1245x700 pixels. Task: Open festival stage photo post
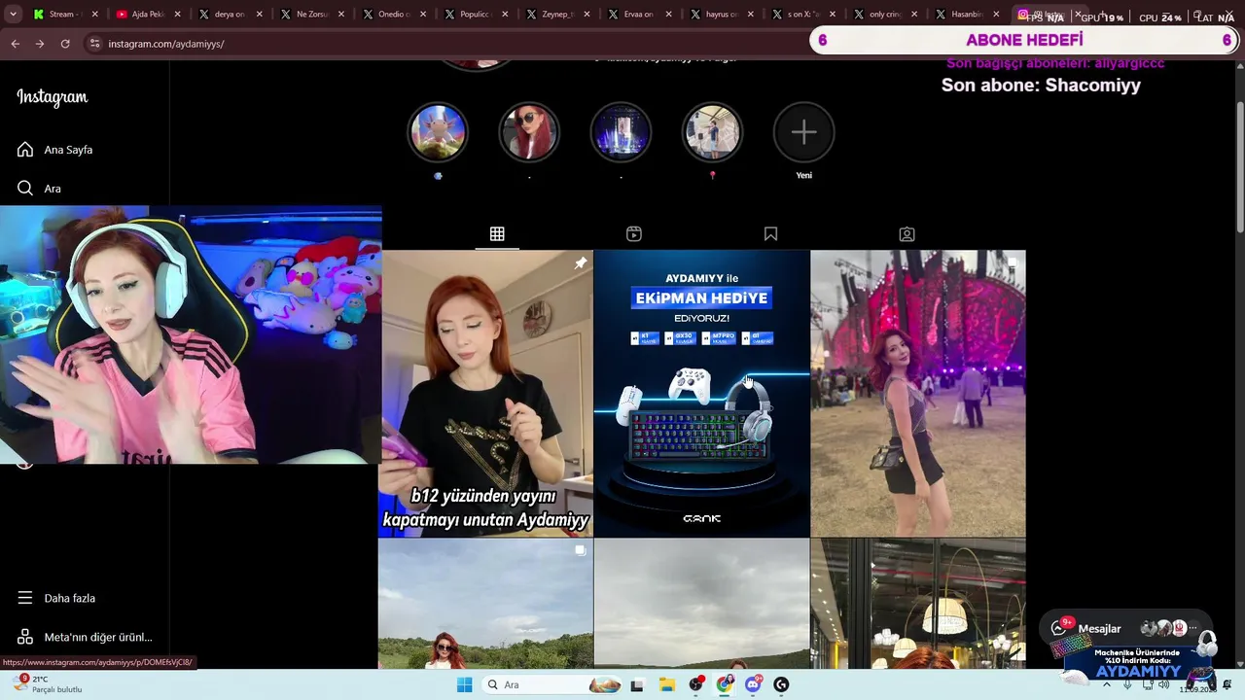point(917,393)
